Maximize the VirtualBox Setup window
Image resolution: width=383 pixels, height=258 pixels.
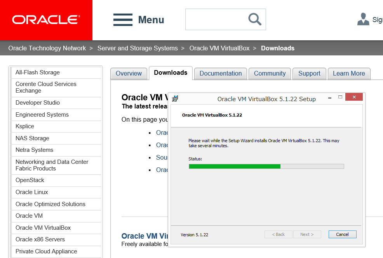pyautogui.click(x=340, y=97)
